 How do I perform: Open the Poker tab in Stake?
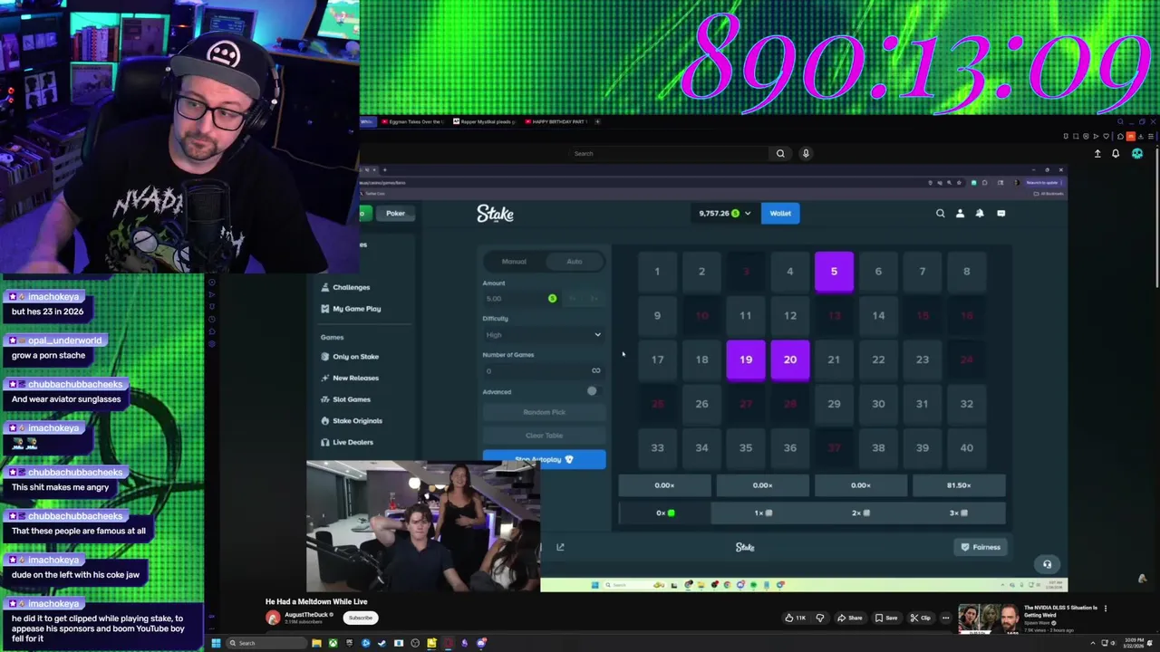tap(395, 214)
